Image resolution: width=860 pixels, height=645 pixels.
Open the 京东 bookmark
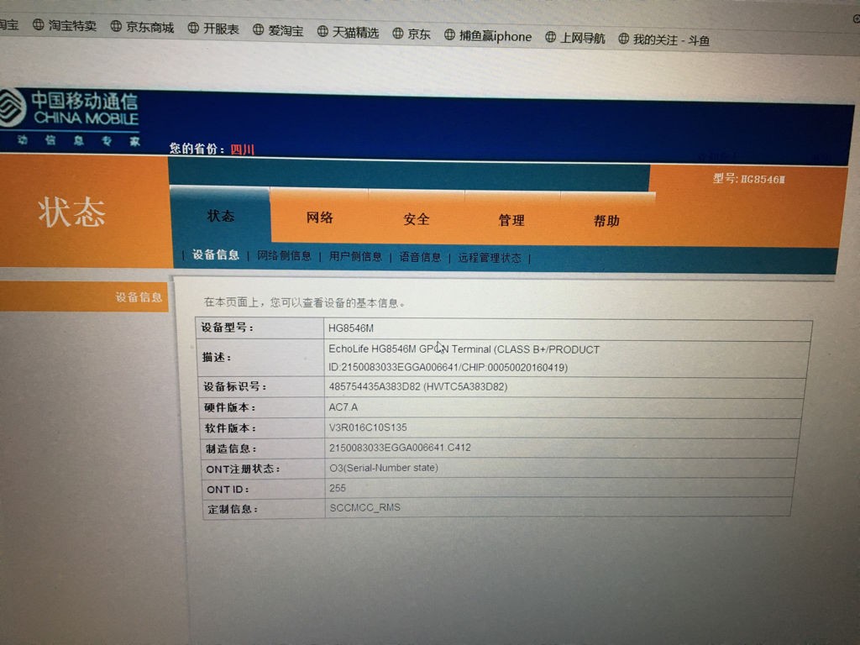(412, 34)
